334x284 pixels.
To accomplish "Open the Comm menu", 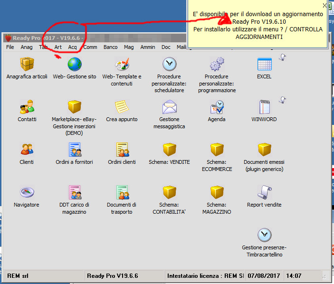I will tap(90, 47).
